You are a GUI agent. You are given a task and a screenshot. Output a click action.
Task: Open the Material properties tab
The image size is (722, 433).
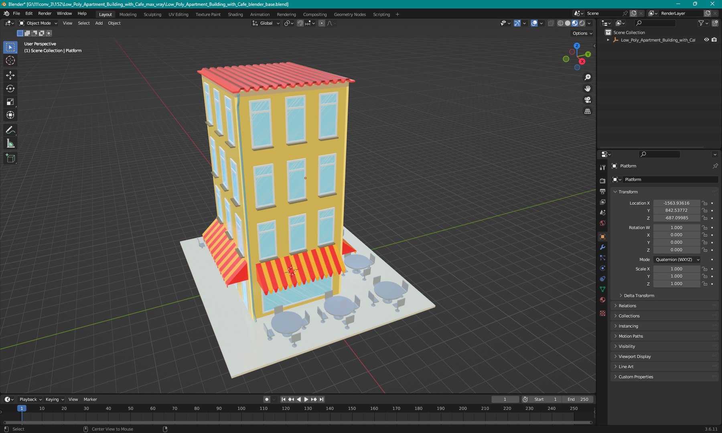602,300
